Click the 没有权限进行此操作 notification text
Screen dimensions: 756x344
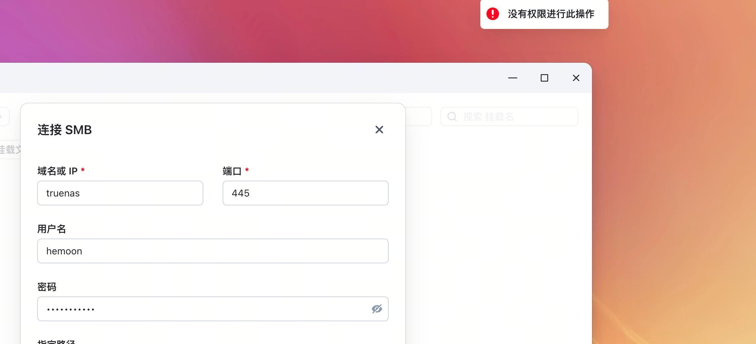[551, 14]
